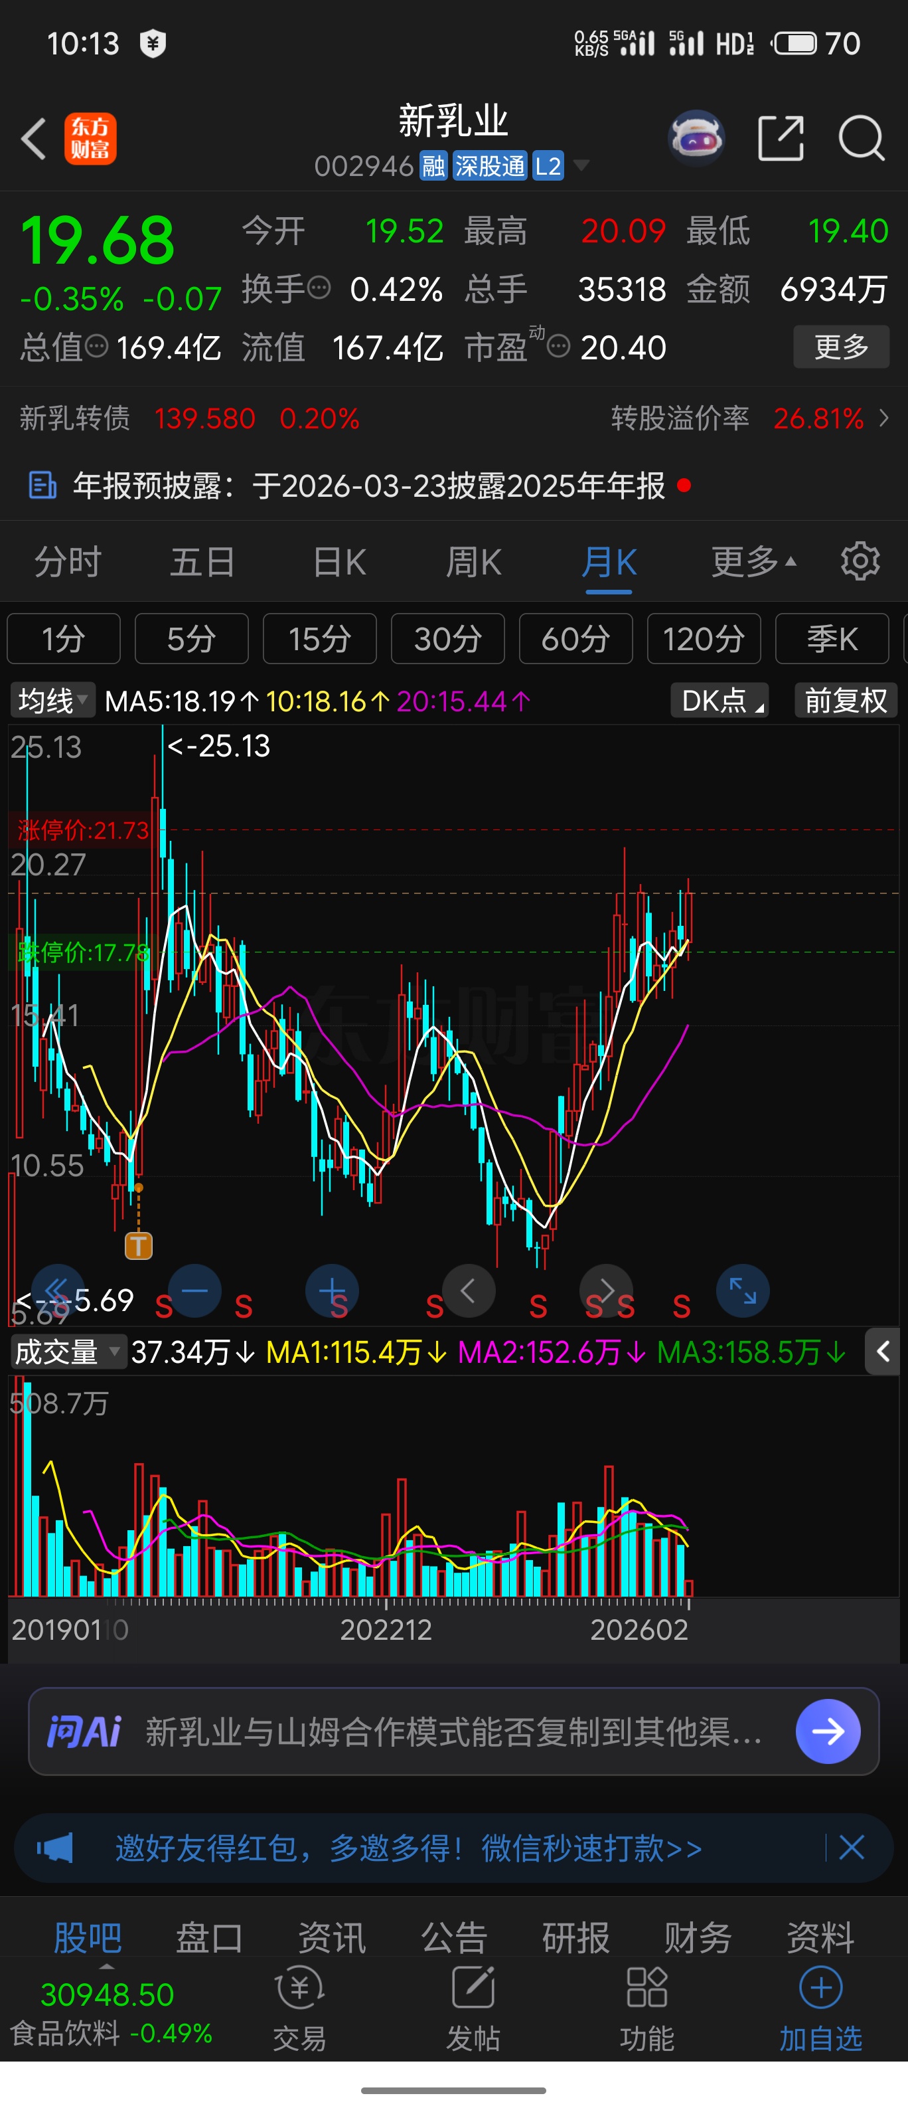This screenshot has width=908, height=2120.
Task: Select the 5分 period button
Action: pos(192,638)
